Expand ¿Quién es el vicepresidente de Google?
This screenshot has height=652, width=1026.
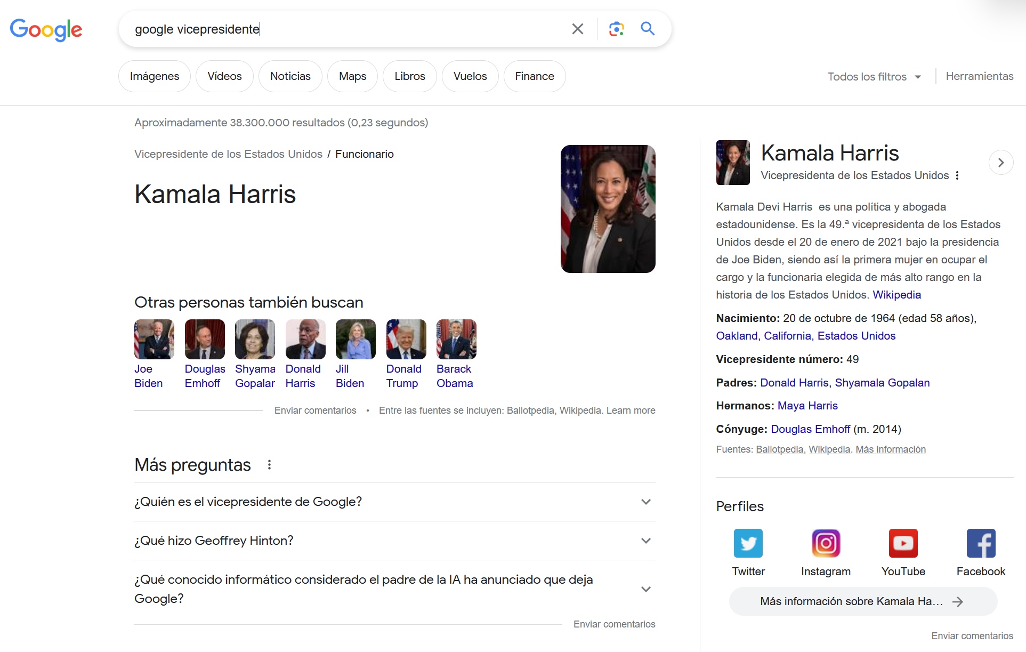(395, 502)
